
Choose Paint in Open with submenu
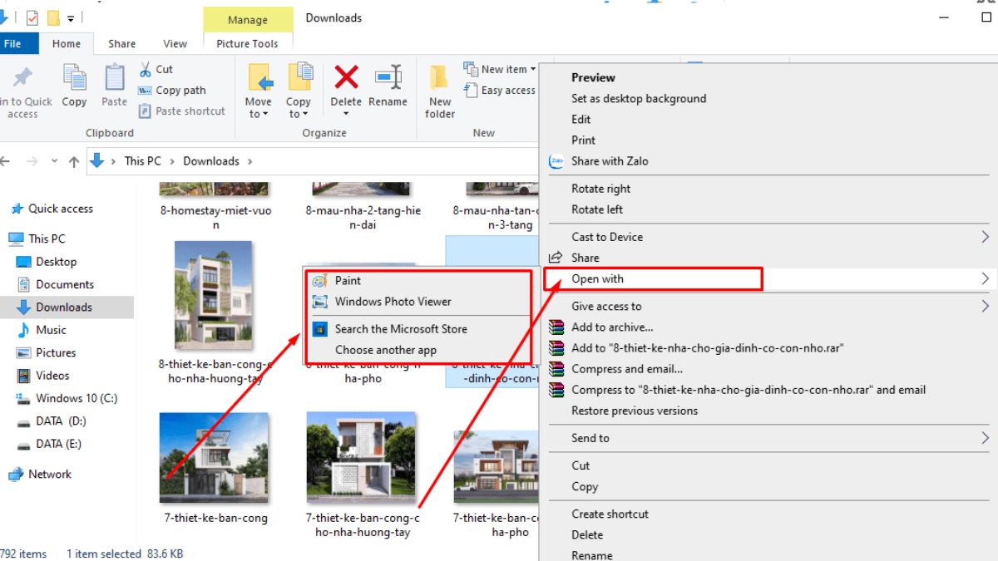(420, 281)
